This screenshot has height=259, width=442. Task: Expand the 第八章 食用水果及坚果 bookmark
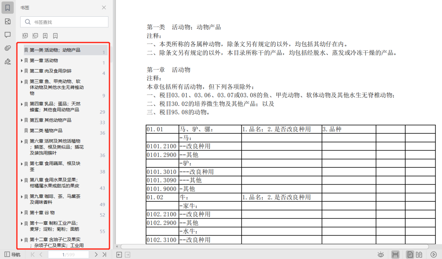[22, 180]
